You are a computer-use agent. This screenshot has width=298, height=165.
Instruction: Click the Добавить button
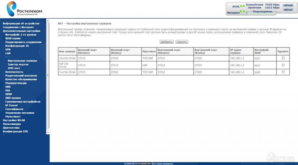[x=166, y=42]
